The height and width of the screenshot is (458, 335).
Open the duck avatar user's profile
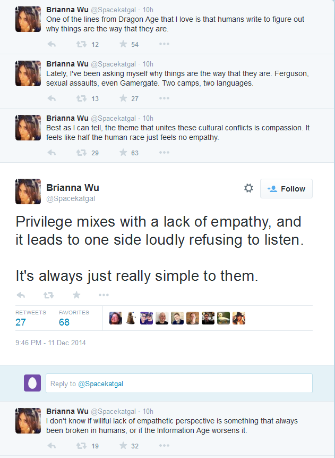click(224, 318)
